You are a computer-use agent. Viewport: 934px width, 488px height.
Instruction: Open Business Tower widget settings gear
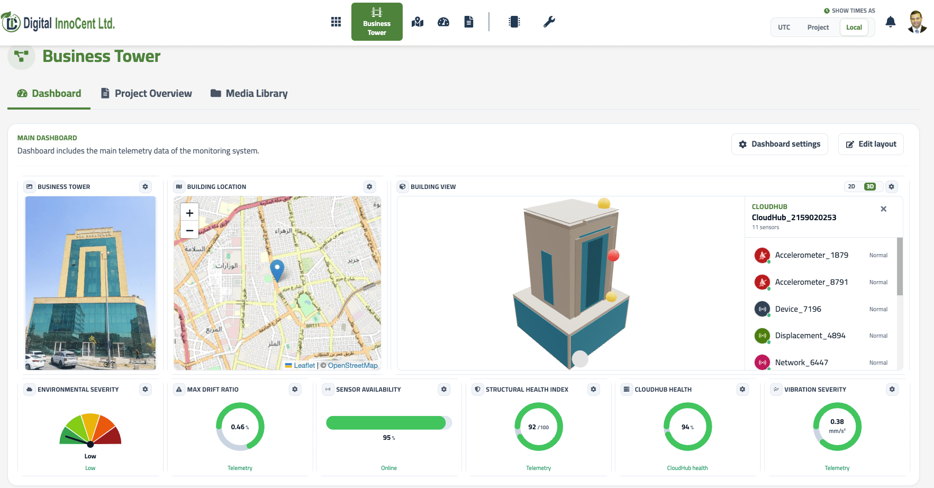146,187
